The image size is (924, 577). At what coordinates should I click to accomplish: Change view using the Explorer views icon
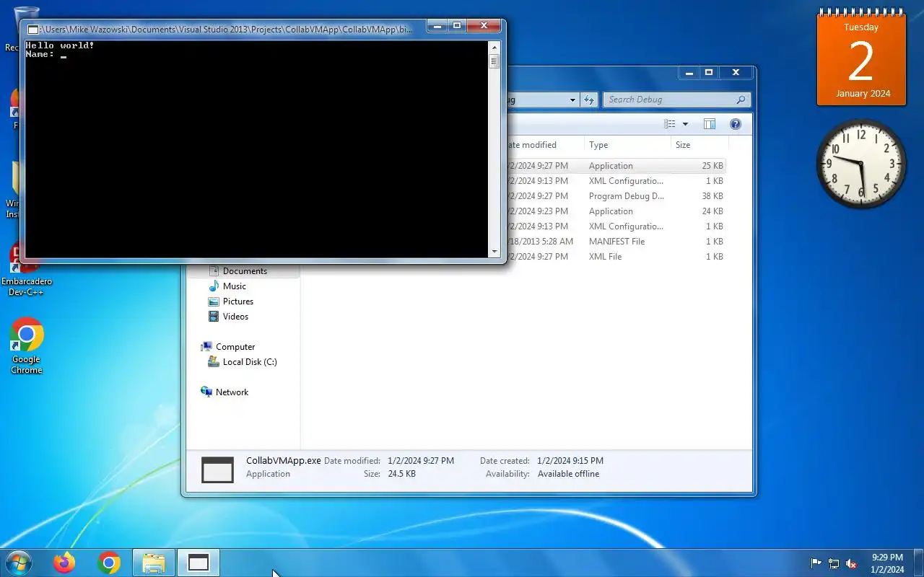[x=670, y=124]
